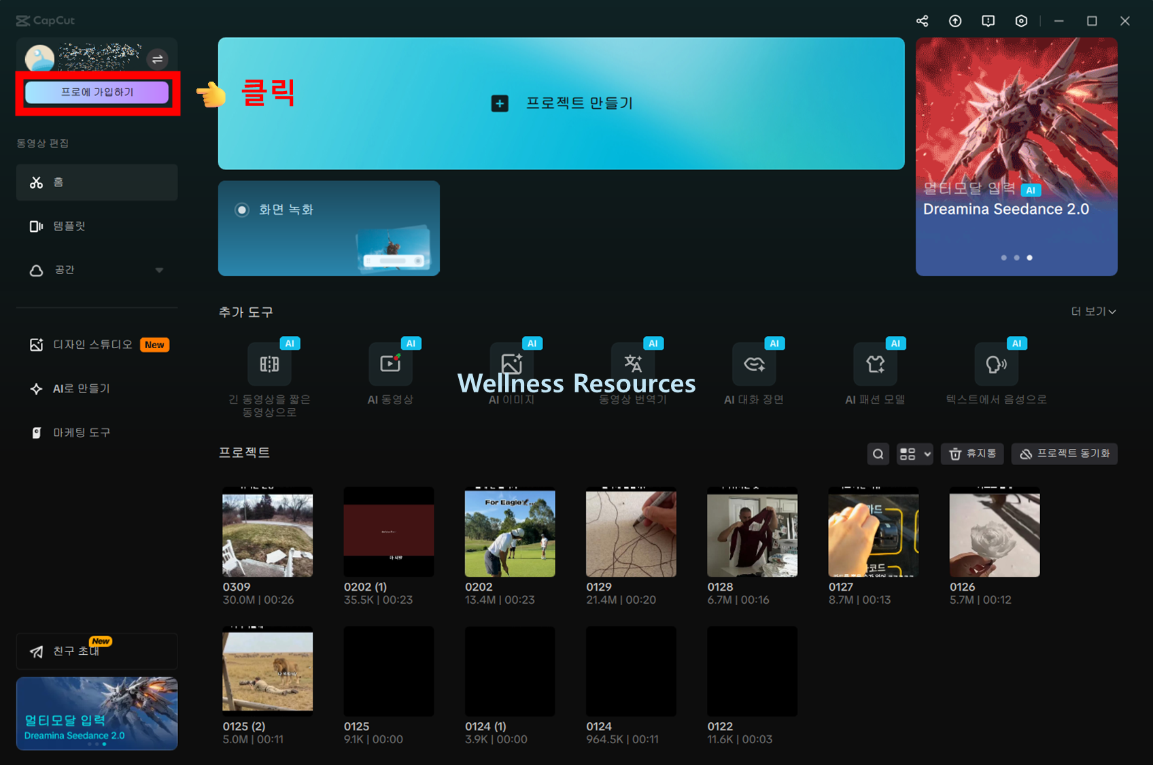Screen dimensions: 1153x765
Task: Open project 0124 (1) thumbnail
Action: click(510, 671)
